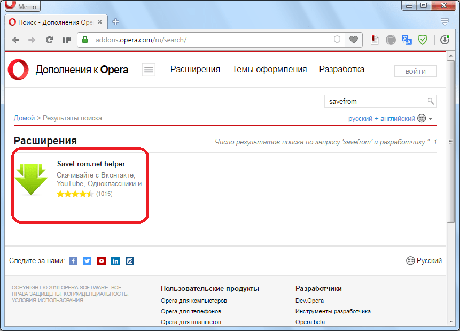Select the Поиск - Дополнения Opera tab
460x331 pixels.
[x=56, y=22]
